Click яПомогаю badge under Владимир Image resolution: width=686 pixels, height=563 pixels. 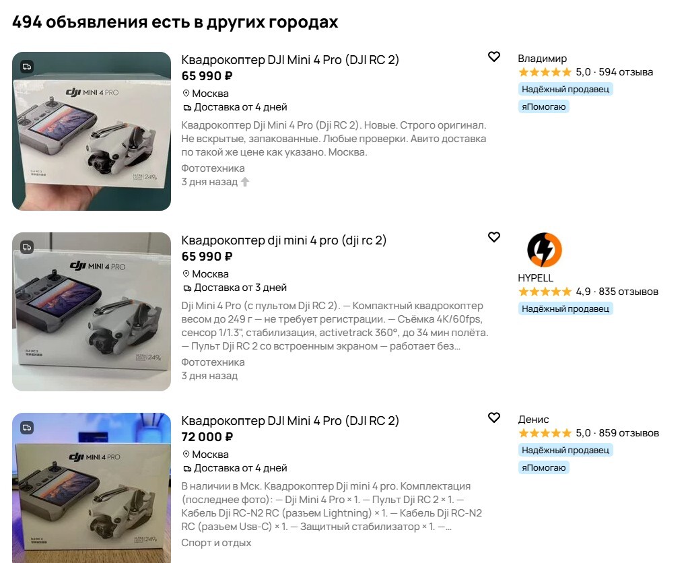pyautogui.click(x=544, y=106)
